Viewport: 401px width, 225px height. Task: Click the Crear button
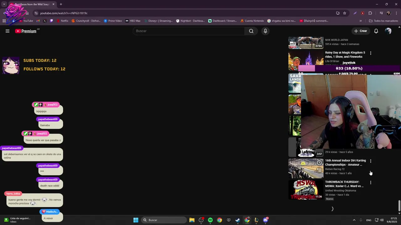click(360, 31)
